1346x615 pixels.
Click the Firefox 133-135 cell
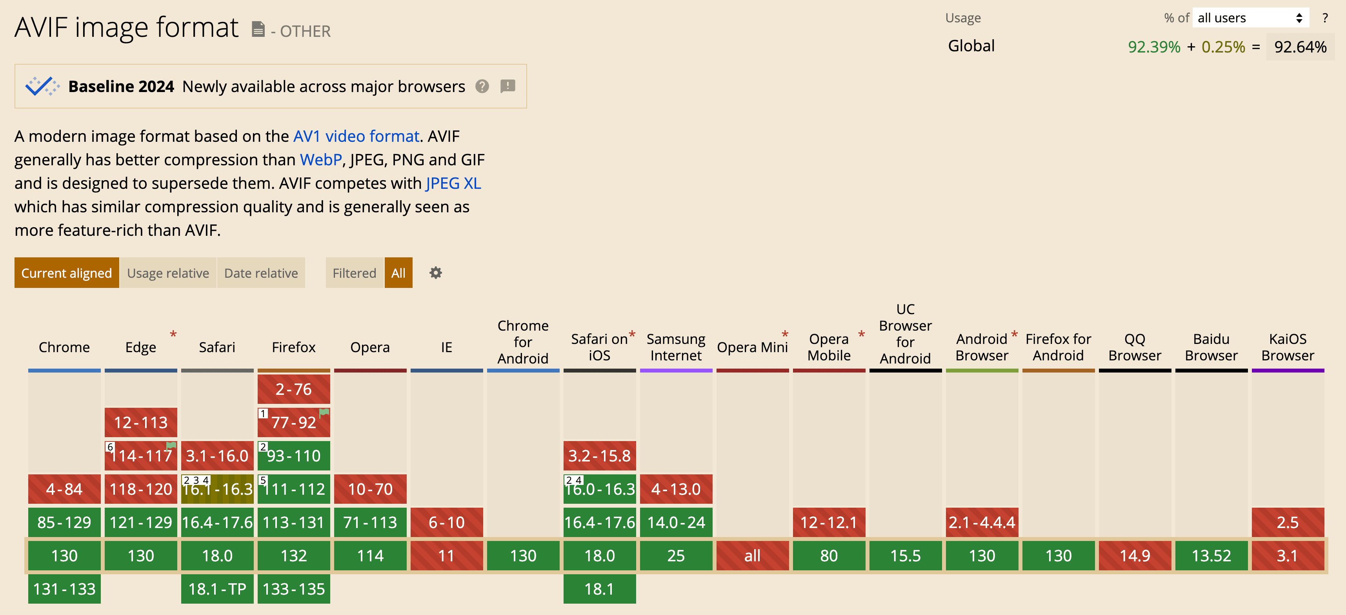pyautogui.click(x=294, y=589)
